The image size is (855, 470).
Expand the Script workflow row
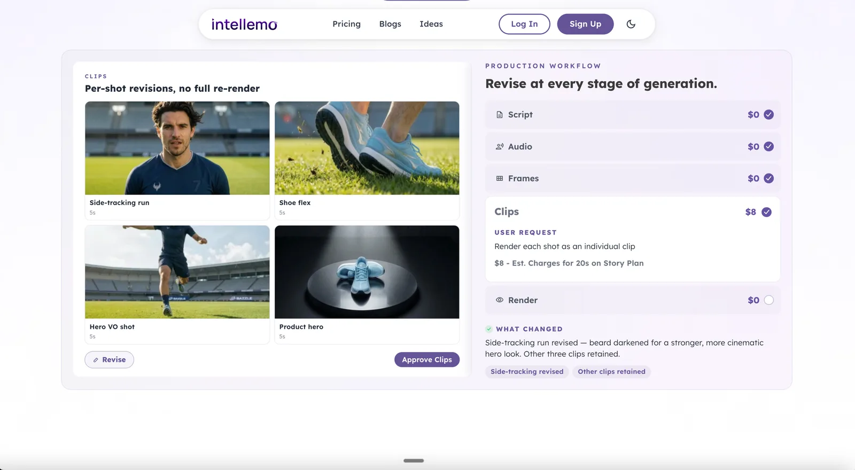[x=633, y=115]
